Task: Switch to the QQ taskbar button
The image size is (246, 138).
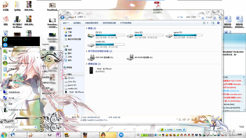Action: (x=108, y=135)
